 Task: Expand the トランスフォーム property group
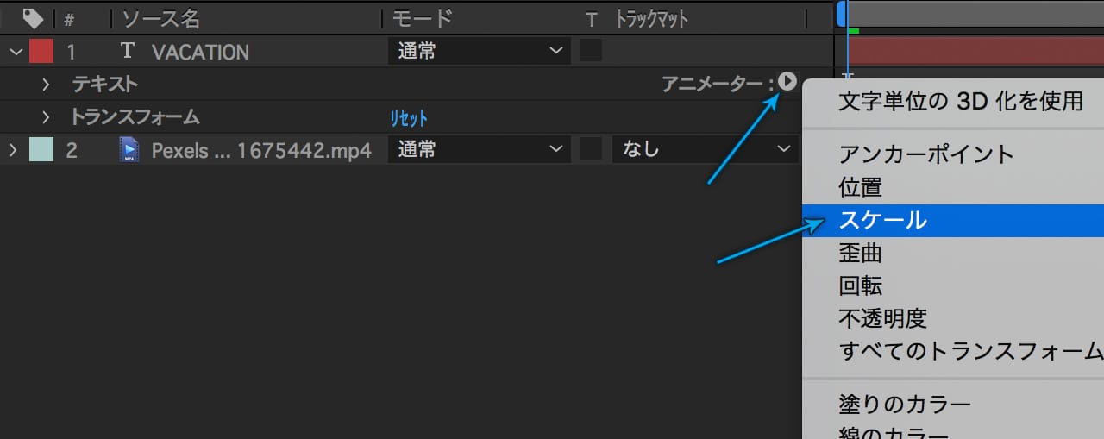(x=47, y=117)
